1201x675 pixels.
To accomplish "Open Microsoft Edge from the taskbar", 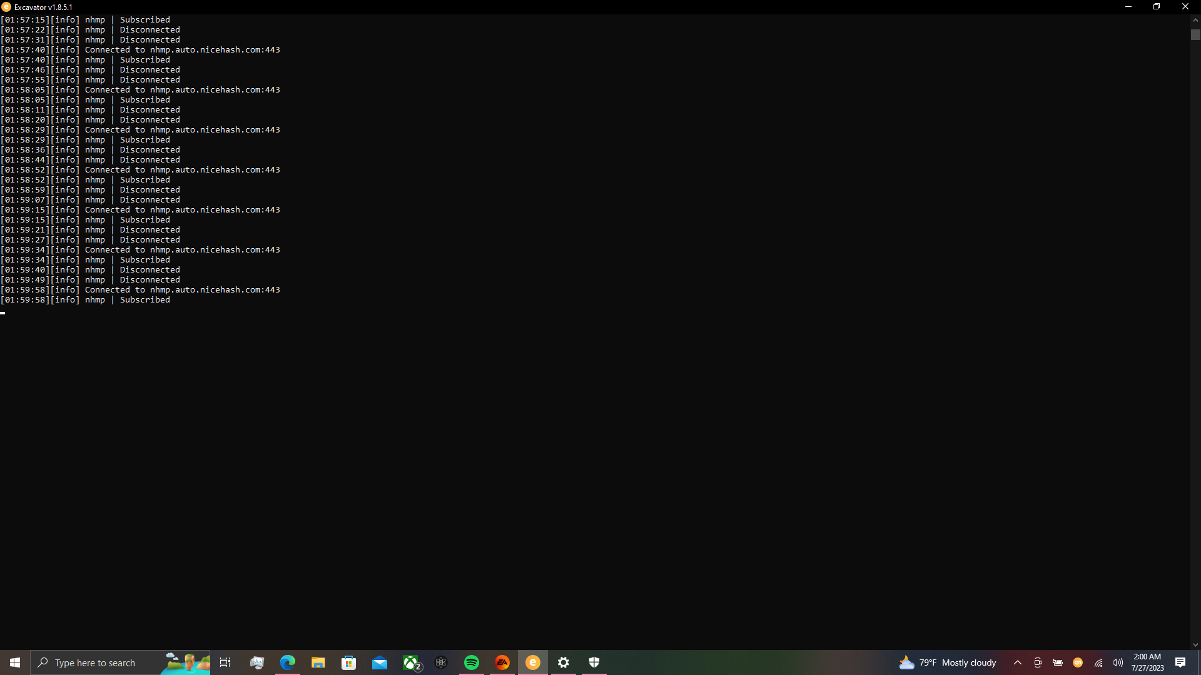I will [287, 662].
